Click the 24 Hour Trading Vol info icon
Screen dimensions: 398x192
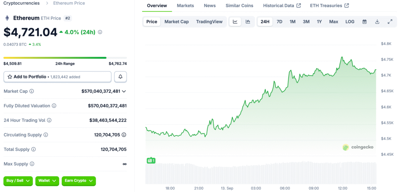[x=49, y=120]
